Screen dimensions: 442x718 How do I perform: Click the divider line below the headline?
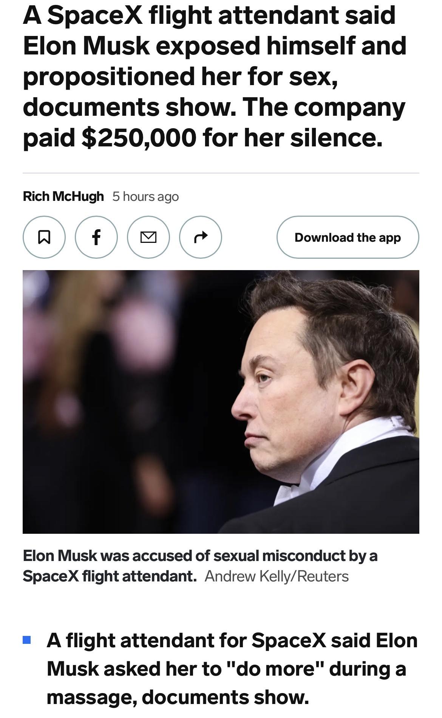(221, 173)
